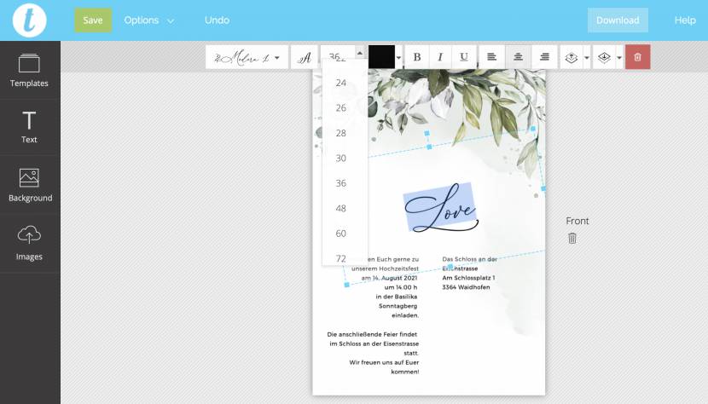Toggle italic formatting
The image size is (708, 404).
(440, 57)
